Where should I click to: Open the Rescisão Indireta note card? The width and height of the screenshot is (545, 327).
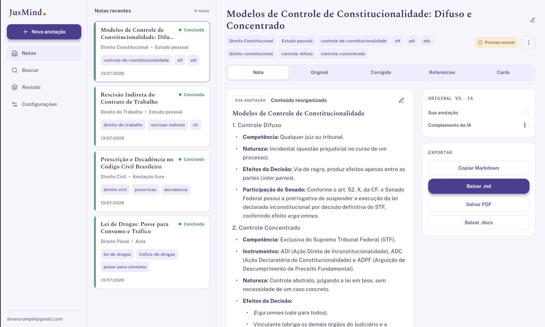point(152,117)
